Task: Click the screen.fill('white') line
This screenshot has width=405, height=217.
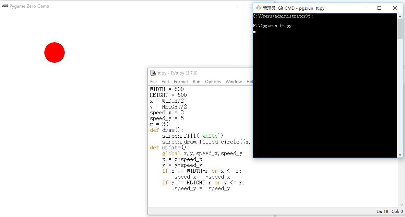Action: pos(193,136)
